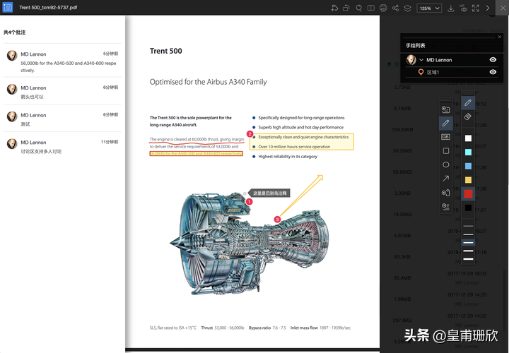
Task: Click annotation marker number 2 near bullets
Action: pyautogui.click(x=250, y=134)
